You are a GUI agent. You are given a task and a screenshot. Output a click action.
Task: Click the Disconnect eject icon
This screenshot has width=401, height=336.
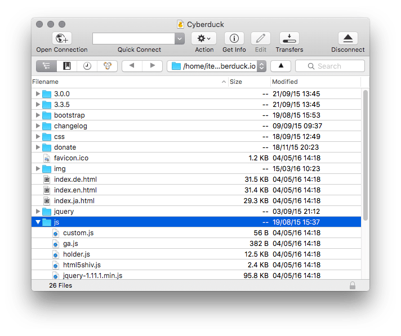(347, 38)
